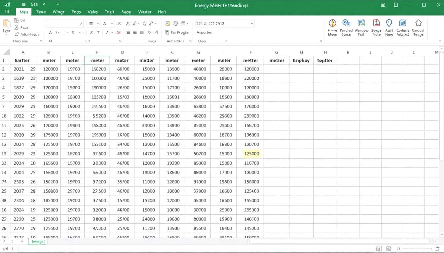
Task: Click the Excel chart logo icon top-left
Action: pyautogui.click(x=7, y=5)
